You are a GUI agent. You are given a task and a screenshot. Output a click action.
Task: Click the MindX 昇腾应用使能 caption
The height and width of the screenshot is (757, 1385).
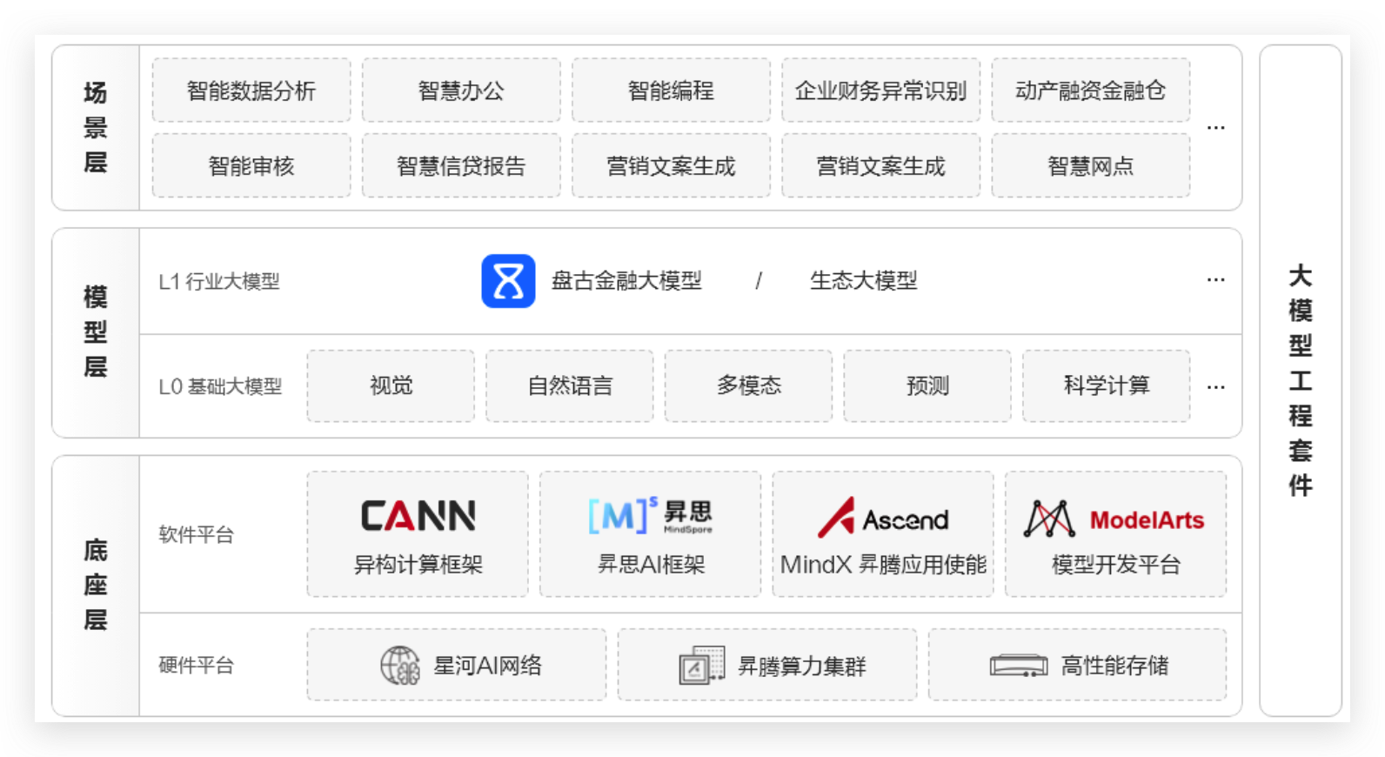tap(883, 565)
